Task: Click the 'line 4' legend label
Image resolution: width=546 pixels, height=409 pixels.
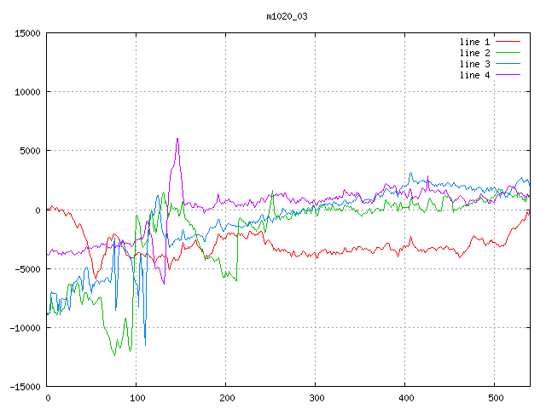Action: click(x=474, y=75)
